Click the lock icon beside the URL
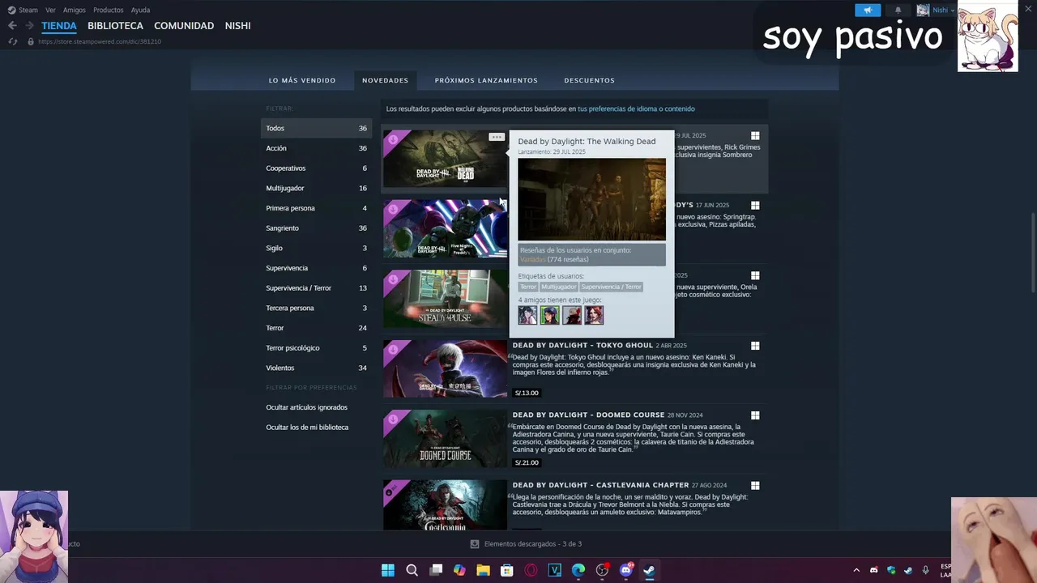The width and height of the screenshot is (1037, 583). (31, 41)
